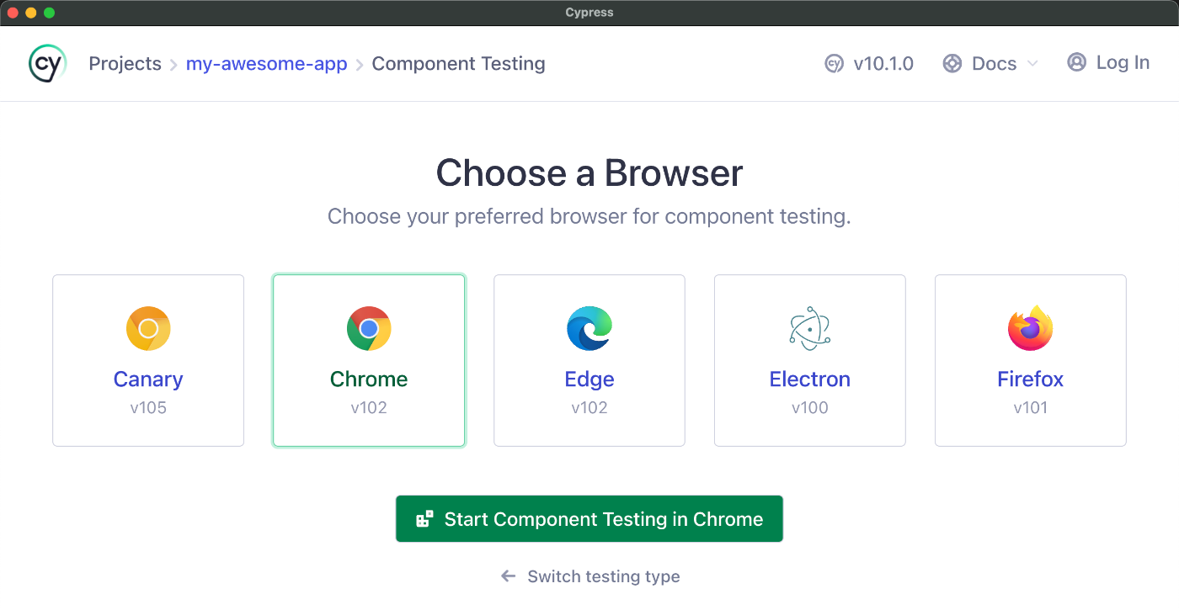This screenshot has width=1179, height=610.
Task: Select the Canary browser icon
Action: [148, 328]
